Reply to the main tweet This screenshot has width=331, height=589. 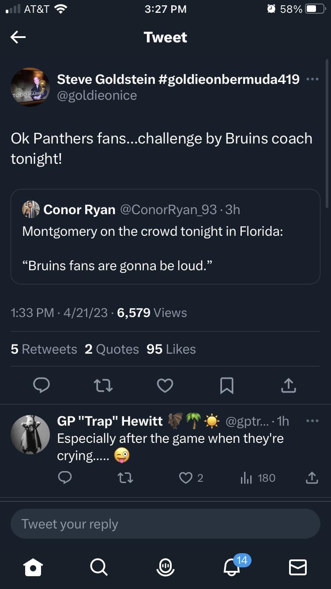coord(41,385)
